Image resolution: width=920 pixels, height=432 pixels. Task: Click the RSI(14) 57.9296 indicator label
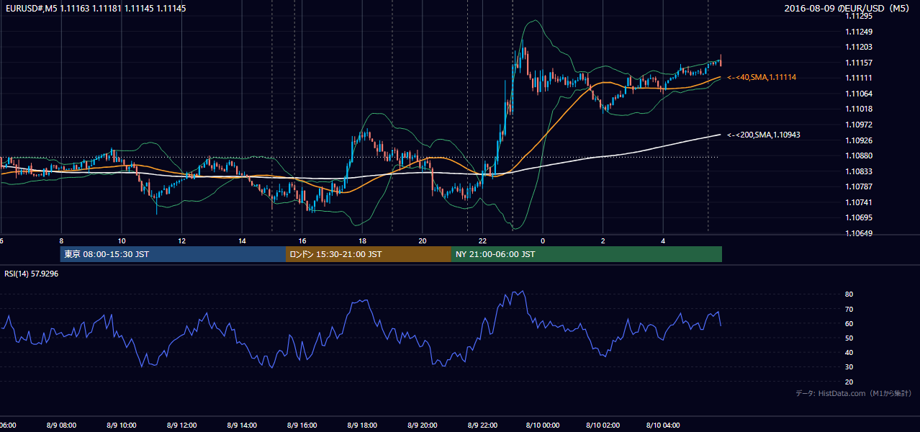tap(32, 274)
